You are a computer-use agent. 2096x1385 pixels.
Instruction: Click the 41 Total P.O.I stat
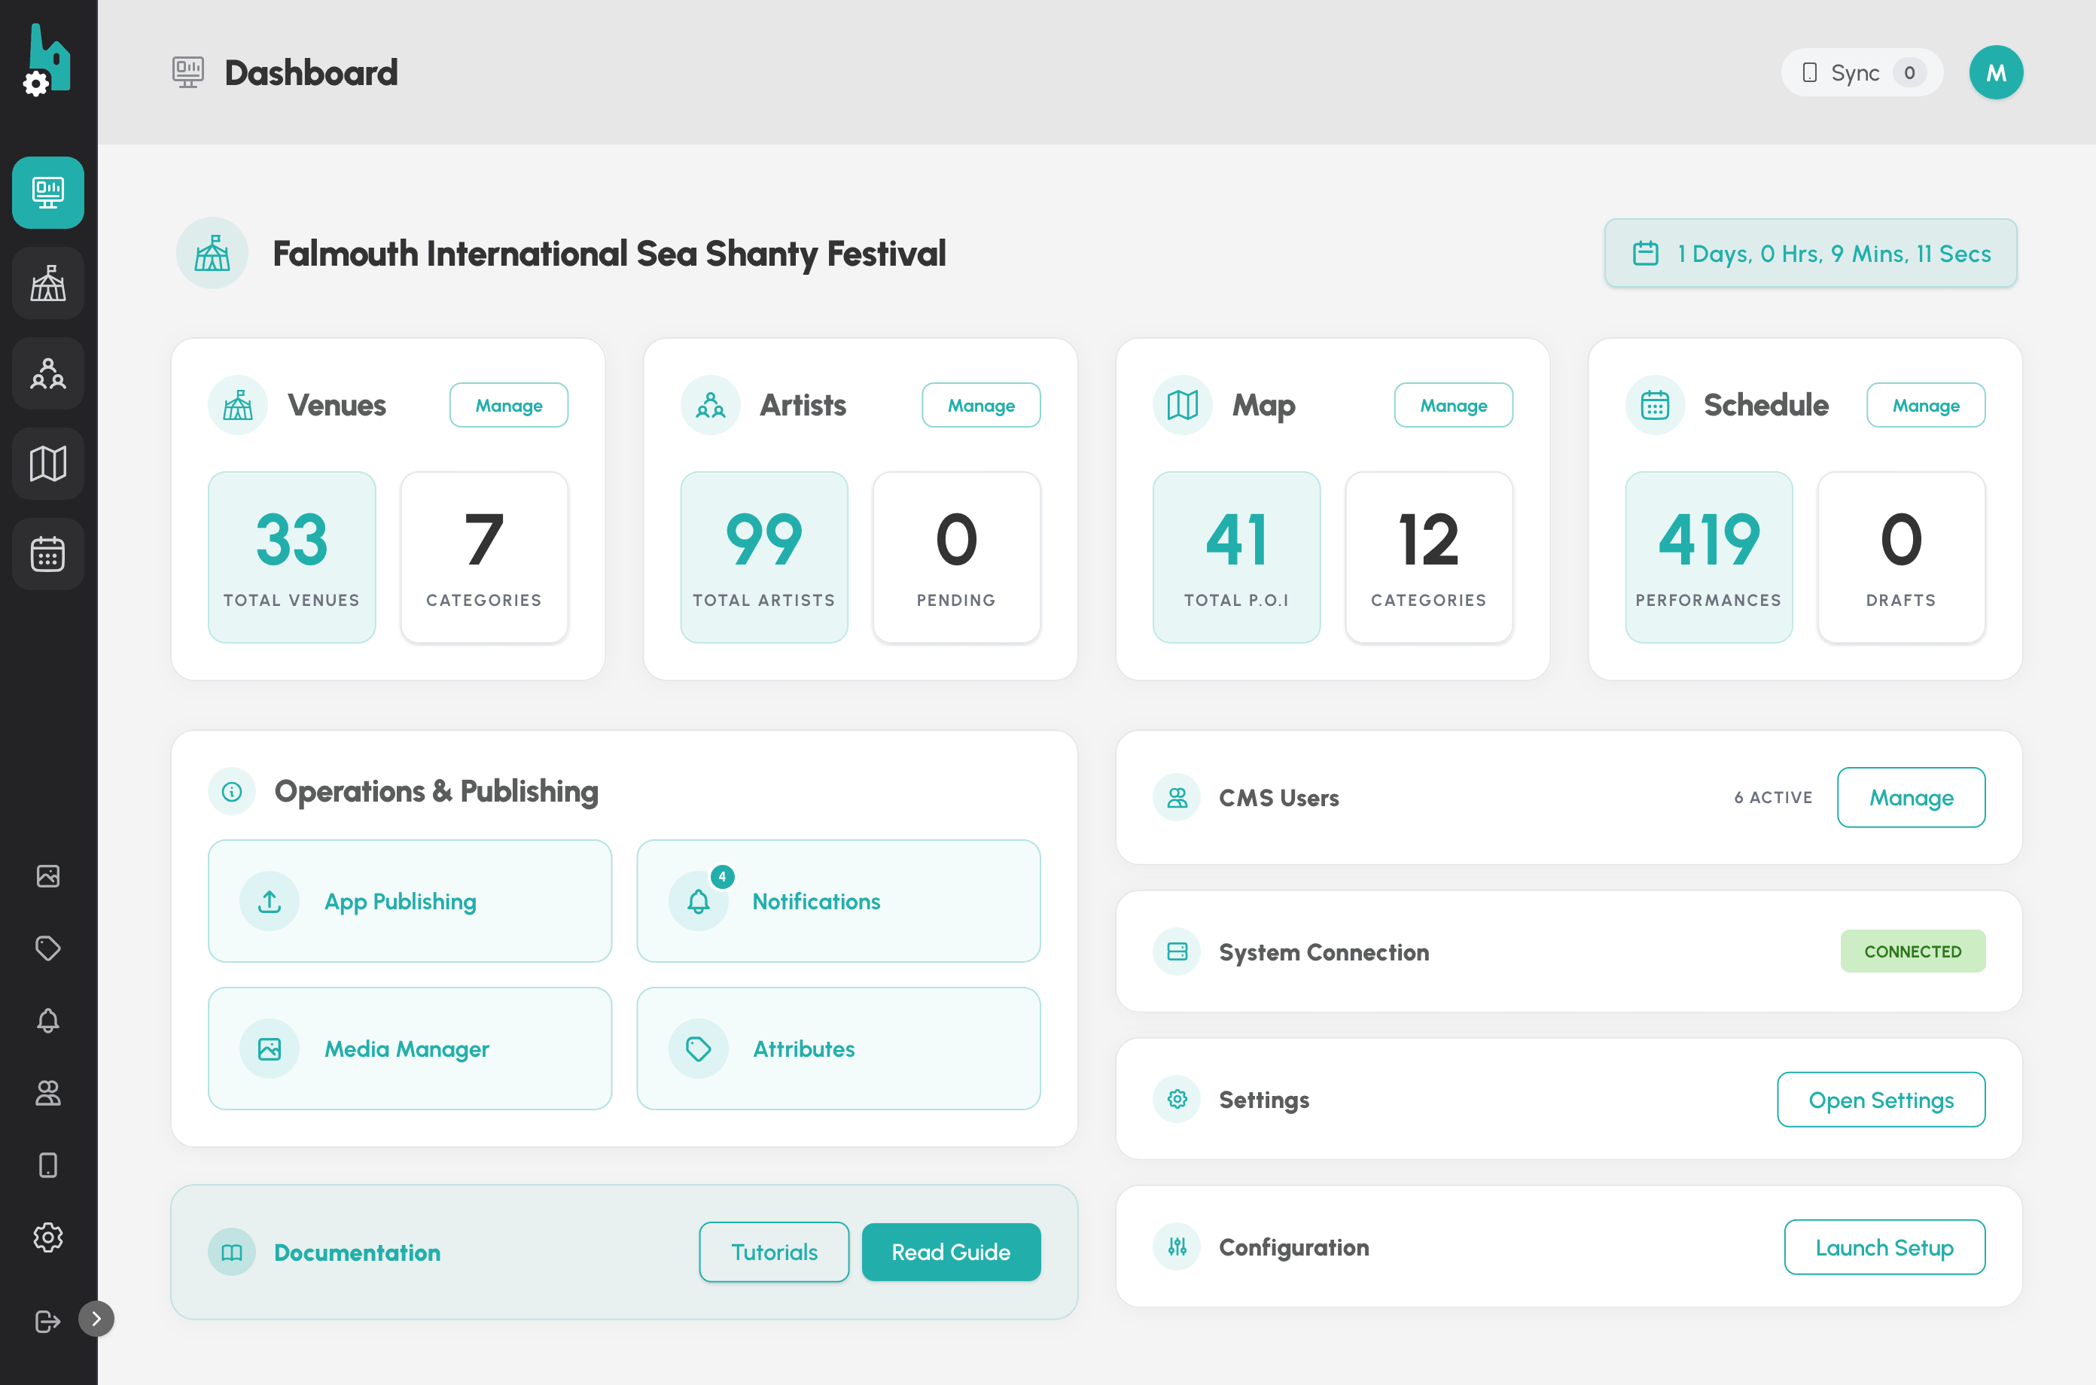[x=1236, y=557]
